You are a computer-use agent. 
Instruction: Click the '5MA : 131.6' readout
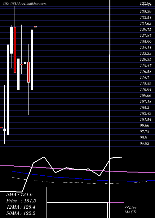(19, 195)
